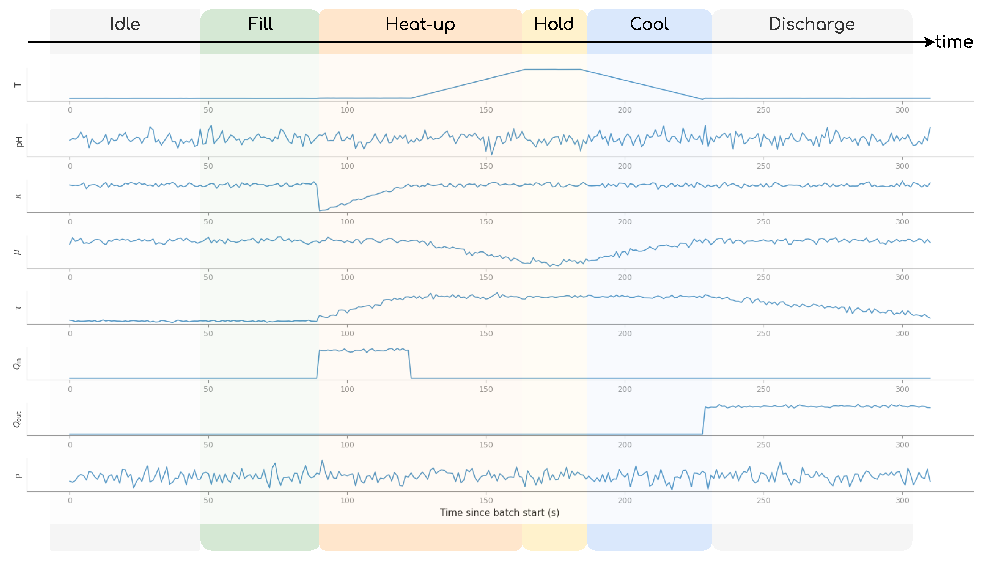Click the mu axis label

17,252
